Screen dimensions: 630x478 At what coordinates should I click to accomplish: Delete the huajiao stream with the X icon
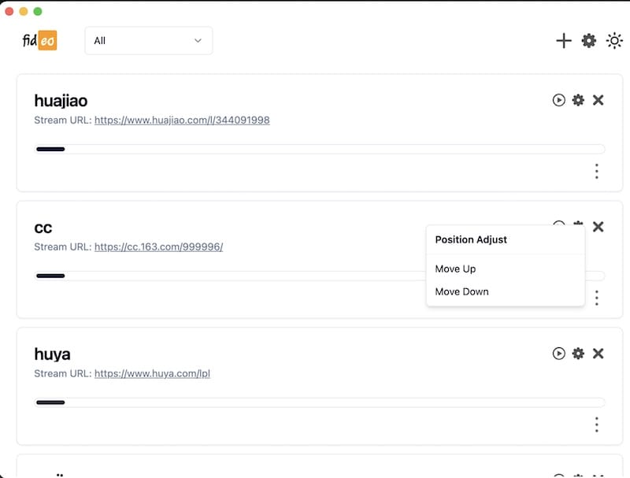coord(598,100)
